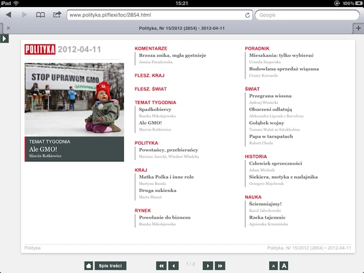Tap the 15:21 clock in status bar
Viewport: 364px width, 273px height.
click(x=182, y=3)
